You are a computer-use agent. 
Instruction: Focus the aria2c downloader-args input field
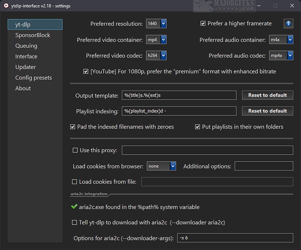tap(235, 238)
